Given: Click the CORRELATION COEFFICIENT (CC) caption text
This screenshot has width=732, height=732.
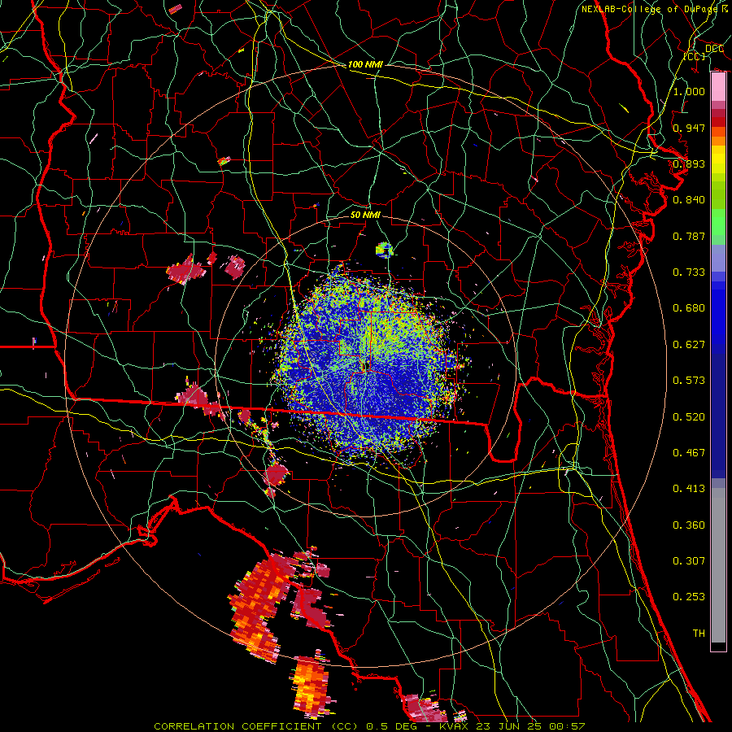Looking at the screenshot, I should point(256,726).
